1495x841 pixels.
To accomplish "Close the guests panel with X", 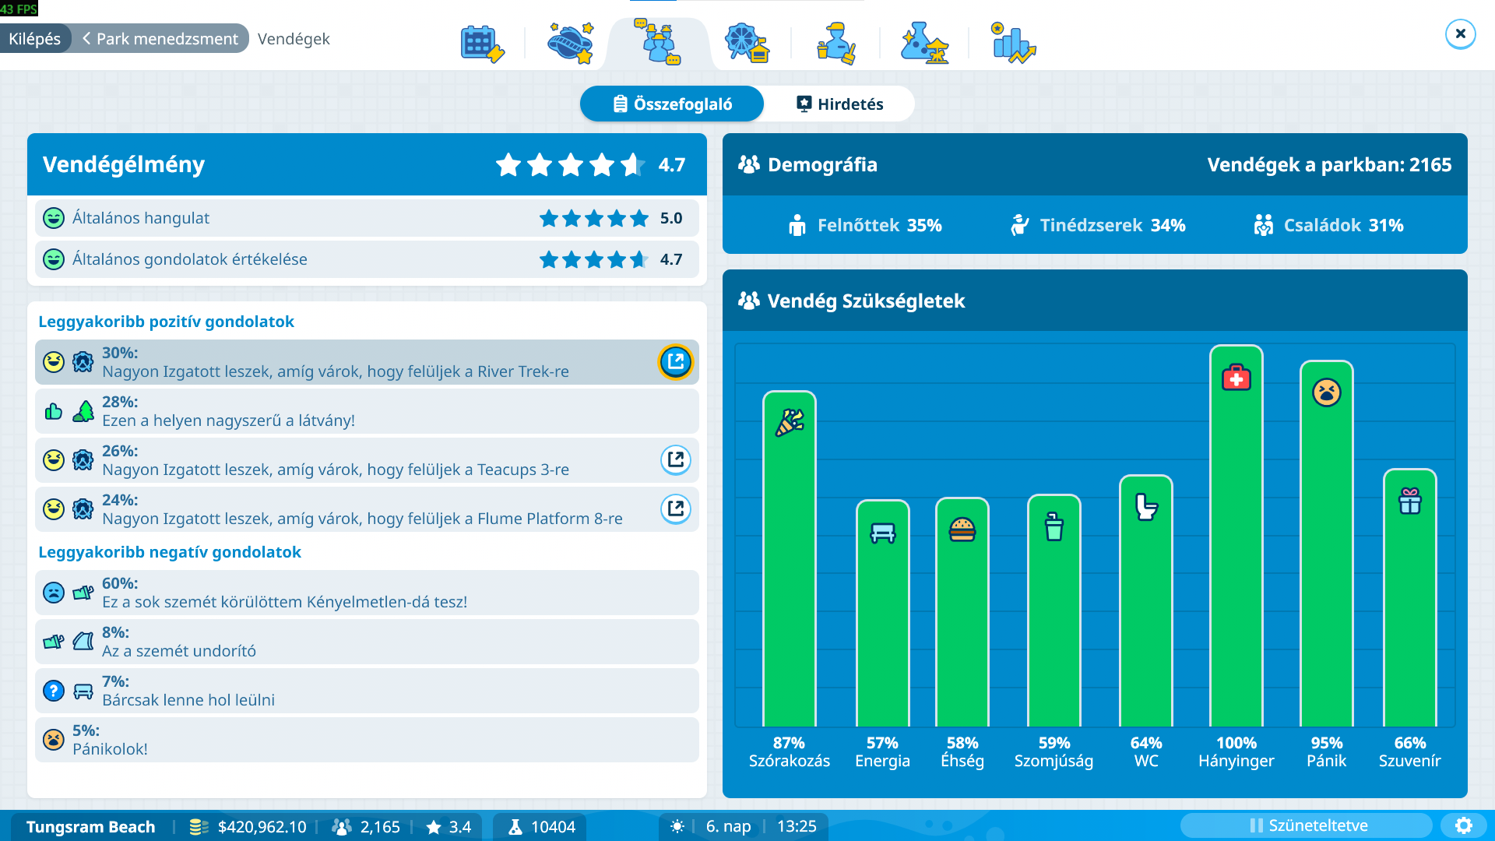I will coord(1460,34).
